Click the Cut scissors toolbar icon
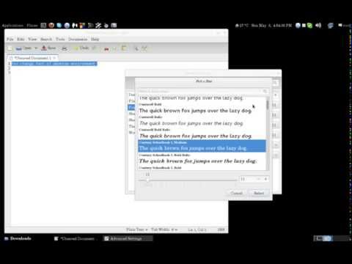Viewport: 352px width, 264px height. [x=106, y=48]
